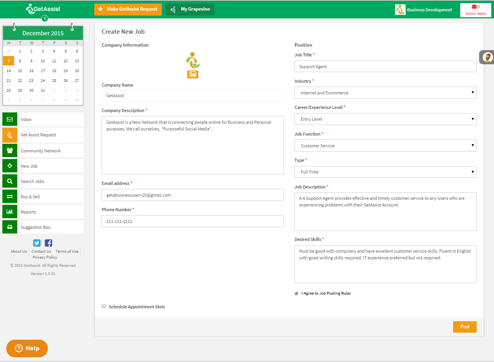
Task: Post the new job
Action: click(465, 327)
